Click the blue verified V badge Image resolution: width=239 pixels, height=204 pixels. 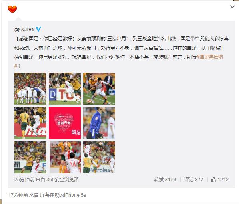coord(38,29)
